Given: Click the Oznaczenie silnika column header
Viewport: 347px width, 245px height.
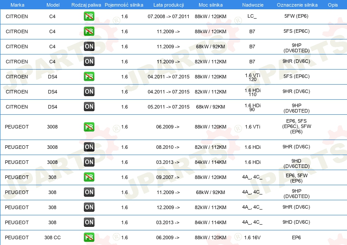Looking at the screenshot, I should (297, 5).
